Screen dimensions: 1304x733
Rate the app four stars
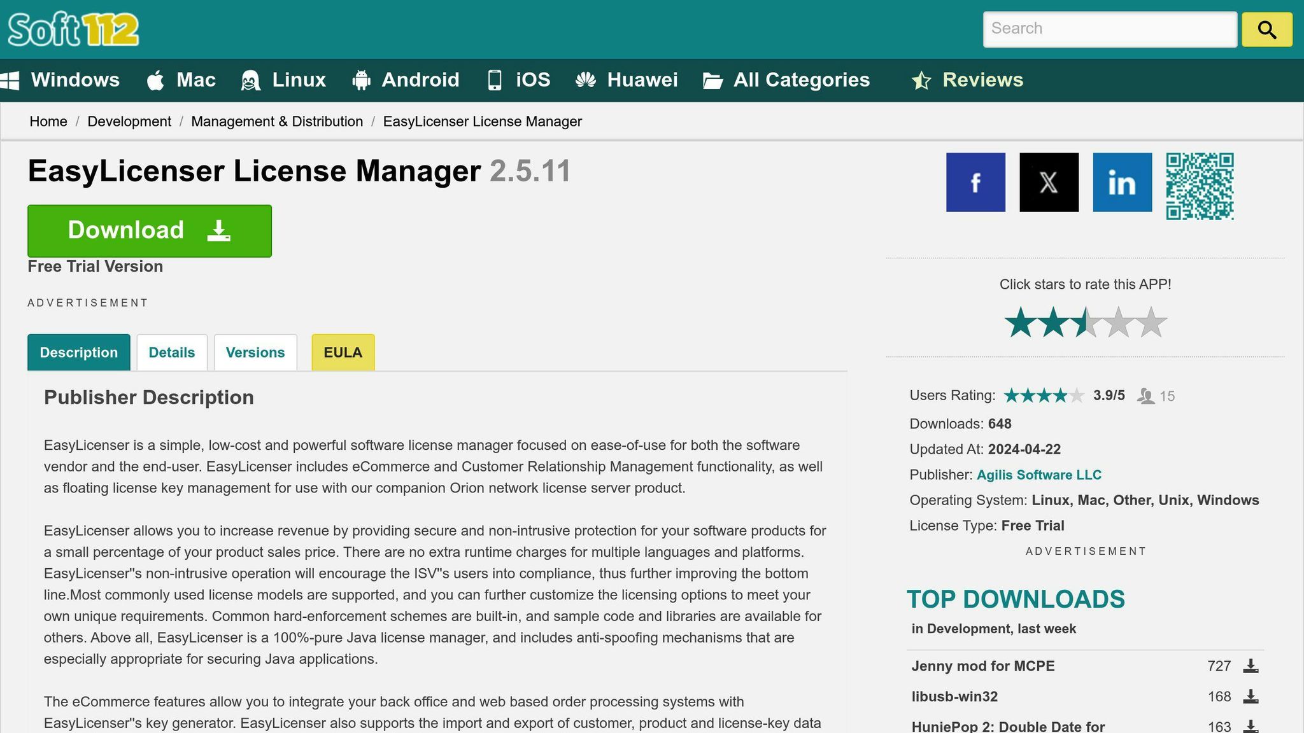[x=1119, y=323]
